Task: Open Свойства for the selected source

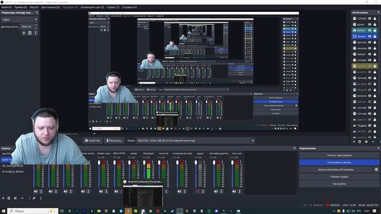Action: (x=92, y=140)
